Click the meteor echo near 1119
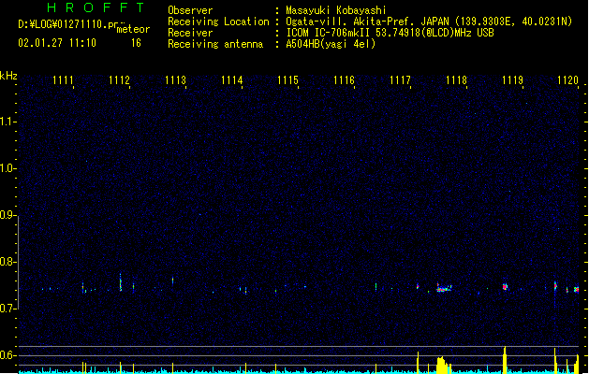The height and width of the screenshot is (374, 589). click(x=506, y=287)
